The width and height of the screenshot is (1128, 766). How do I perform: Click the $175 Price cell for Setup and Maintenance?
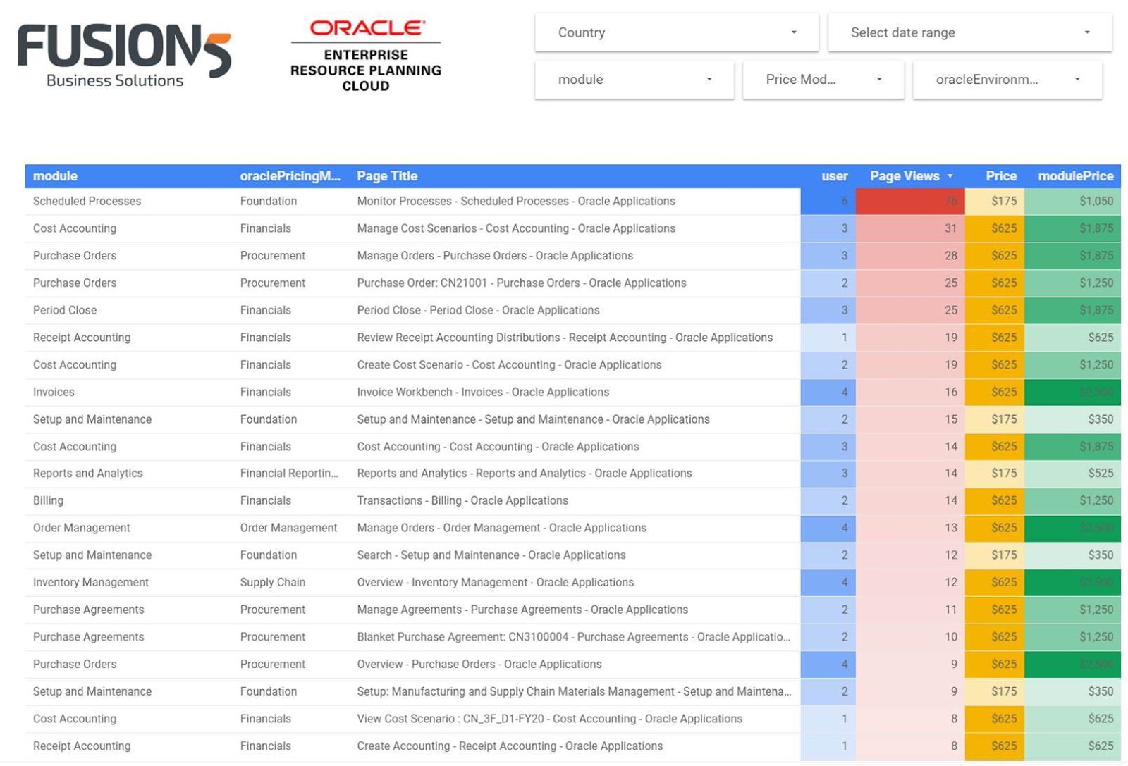point(1001,419)
